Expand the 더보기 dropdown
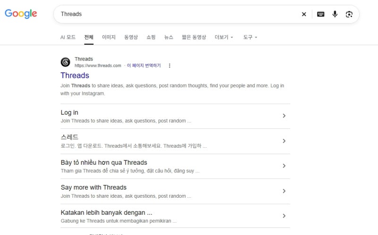Screen dimensions: 378x235 224,37
